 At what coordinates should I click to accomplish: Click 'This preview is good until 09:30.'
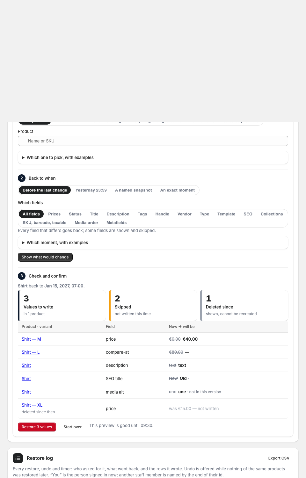[121, 425]
